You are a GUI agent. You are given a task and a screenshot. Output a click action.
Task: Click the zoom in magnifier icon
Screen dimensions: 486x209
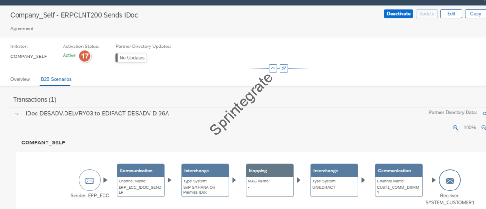click(455, 128)
